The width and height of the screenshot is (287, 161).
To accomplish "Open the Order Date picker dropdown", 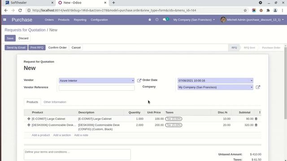I will [x=252, y=80].
